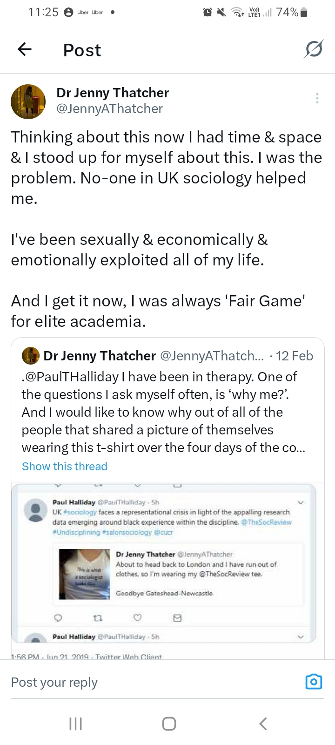Tap the Grok slashed-circle icon in header
The width and height of the screenshot is (335, 745).
click(314, 49)
